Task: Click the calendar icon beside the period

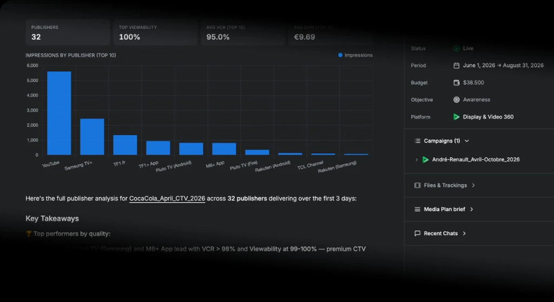Action: click(457, 65)
